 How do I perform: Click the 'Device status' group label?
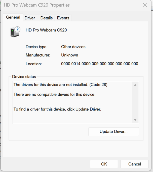pyautogui.click(x=24, y=77)
